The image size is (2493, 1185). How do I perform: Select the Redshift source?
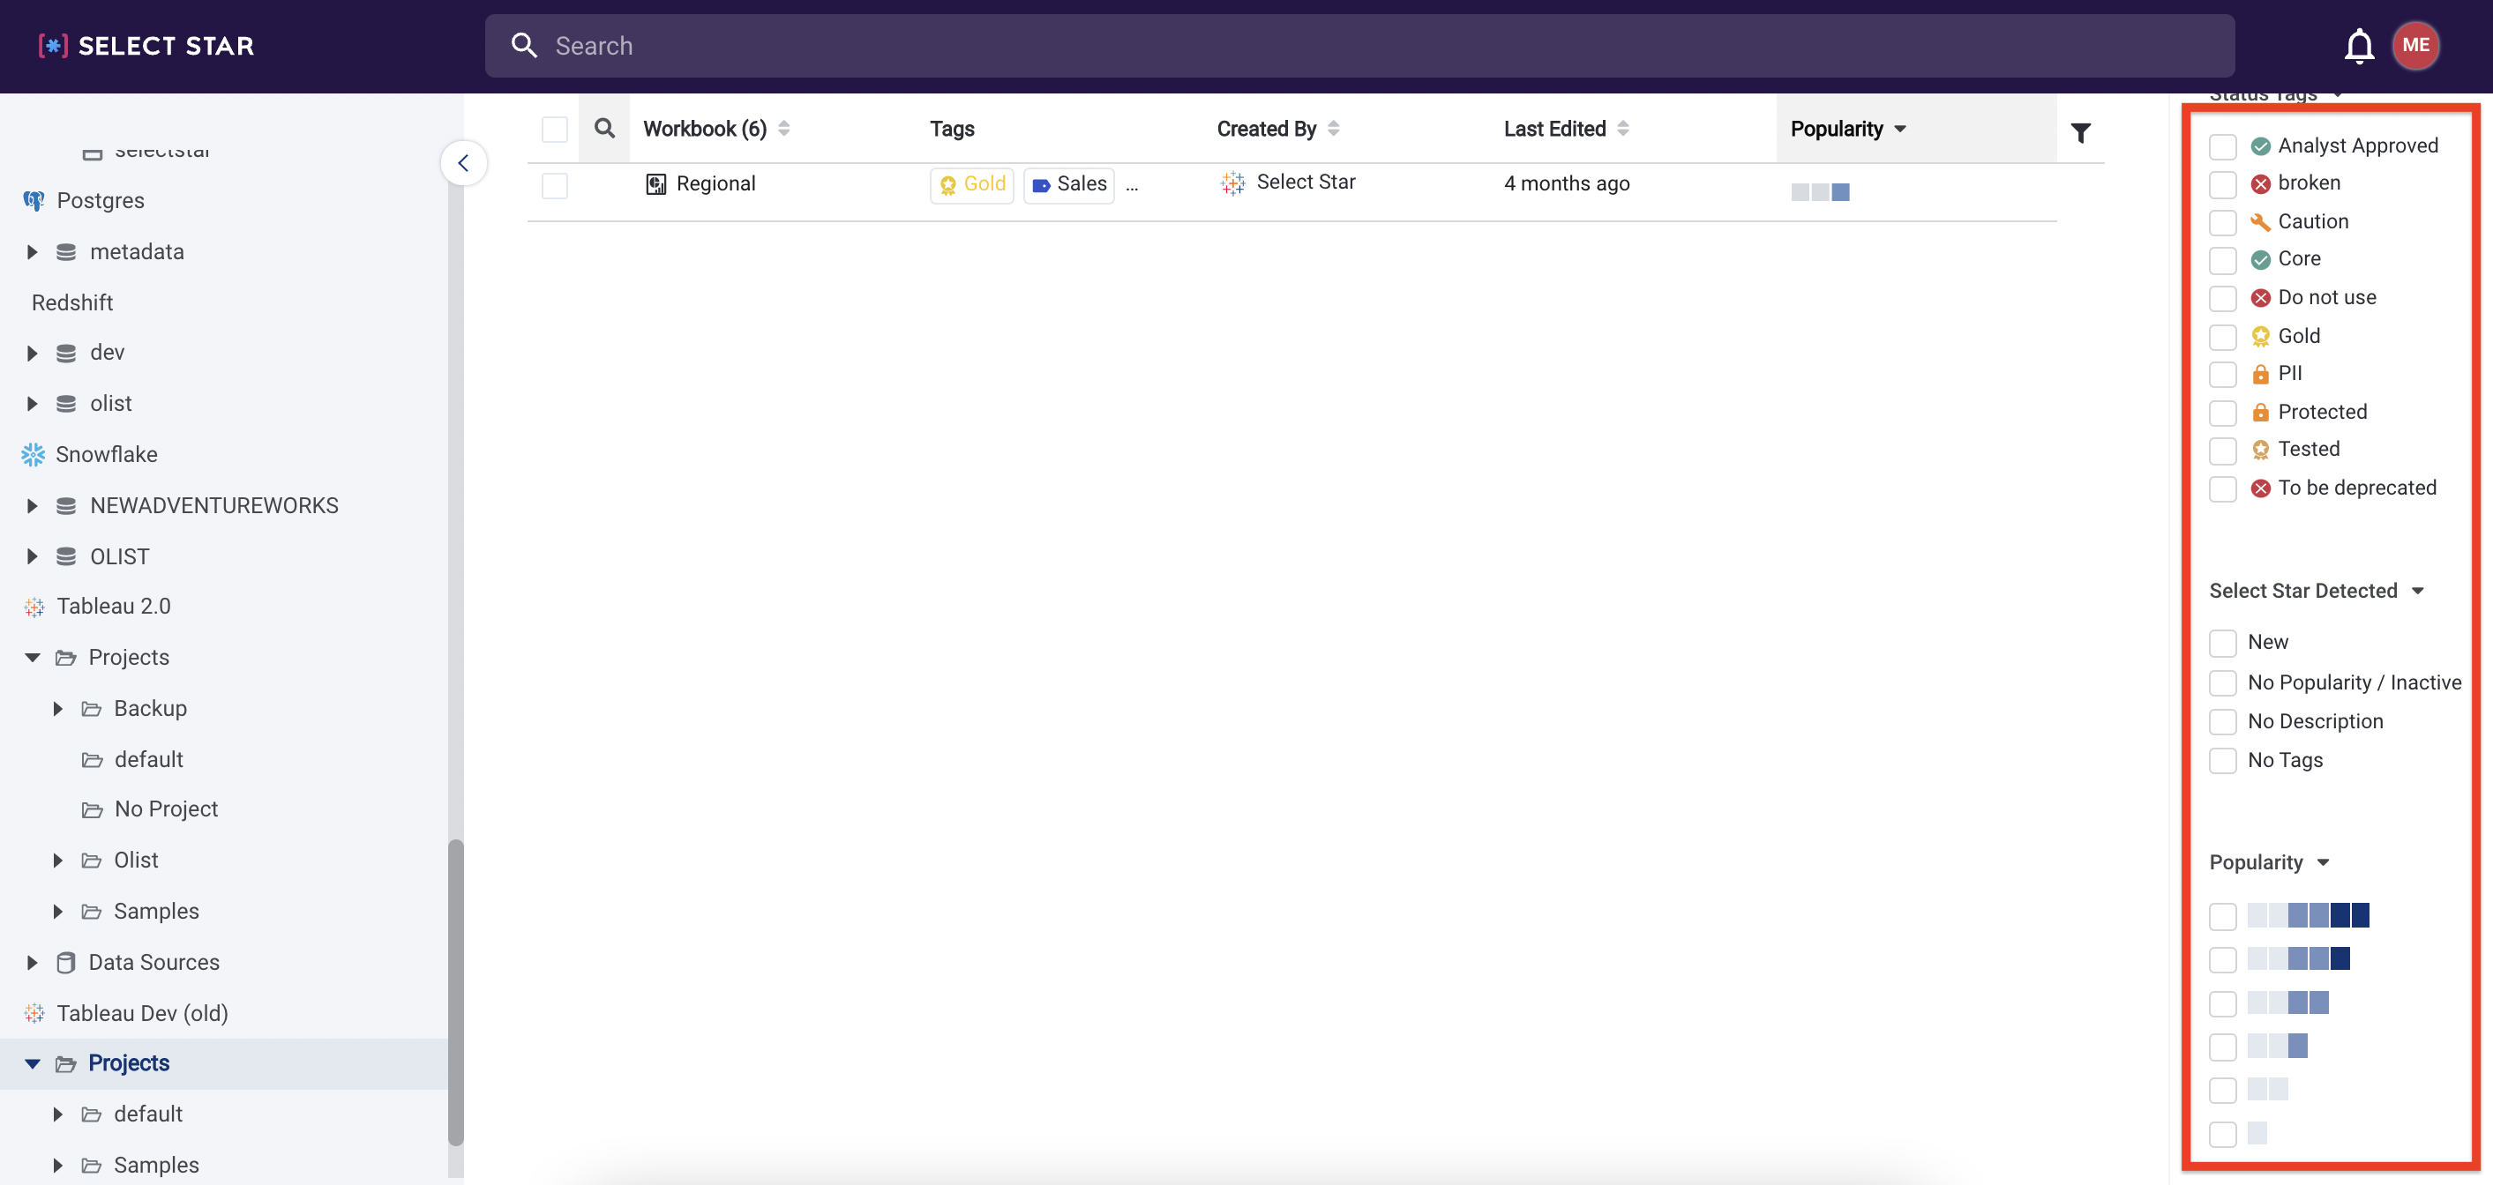pyautogui.click(x=72, y=302)
